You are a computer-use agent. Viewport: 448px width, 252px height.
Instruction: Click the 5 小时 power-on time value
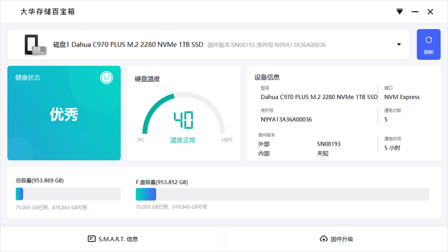click(x=392, y=148)
